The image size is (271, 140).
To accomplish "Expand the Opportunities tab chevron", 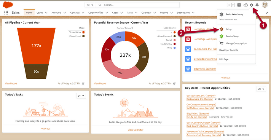I will click(x=107, y=13).
